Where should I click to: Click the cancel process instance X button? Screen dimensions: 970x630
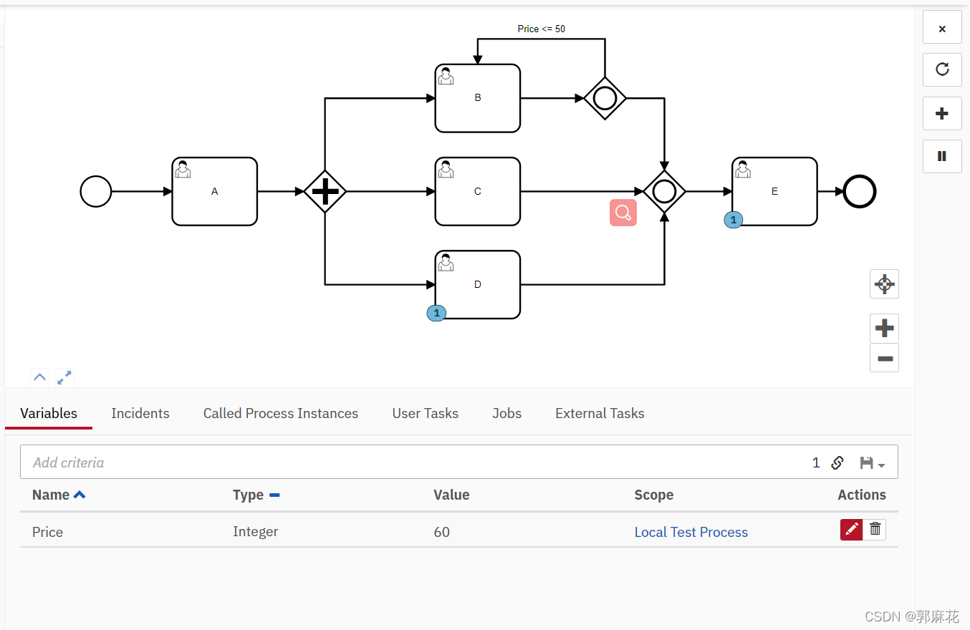(x=942, y=28)
